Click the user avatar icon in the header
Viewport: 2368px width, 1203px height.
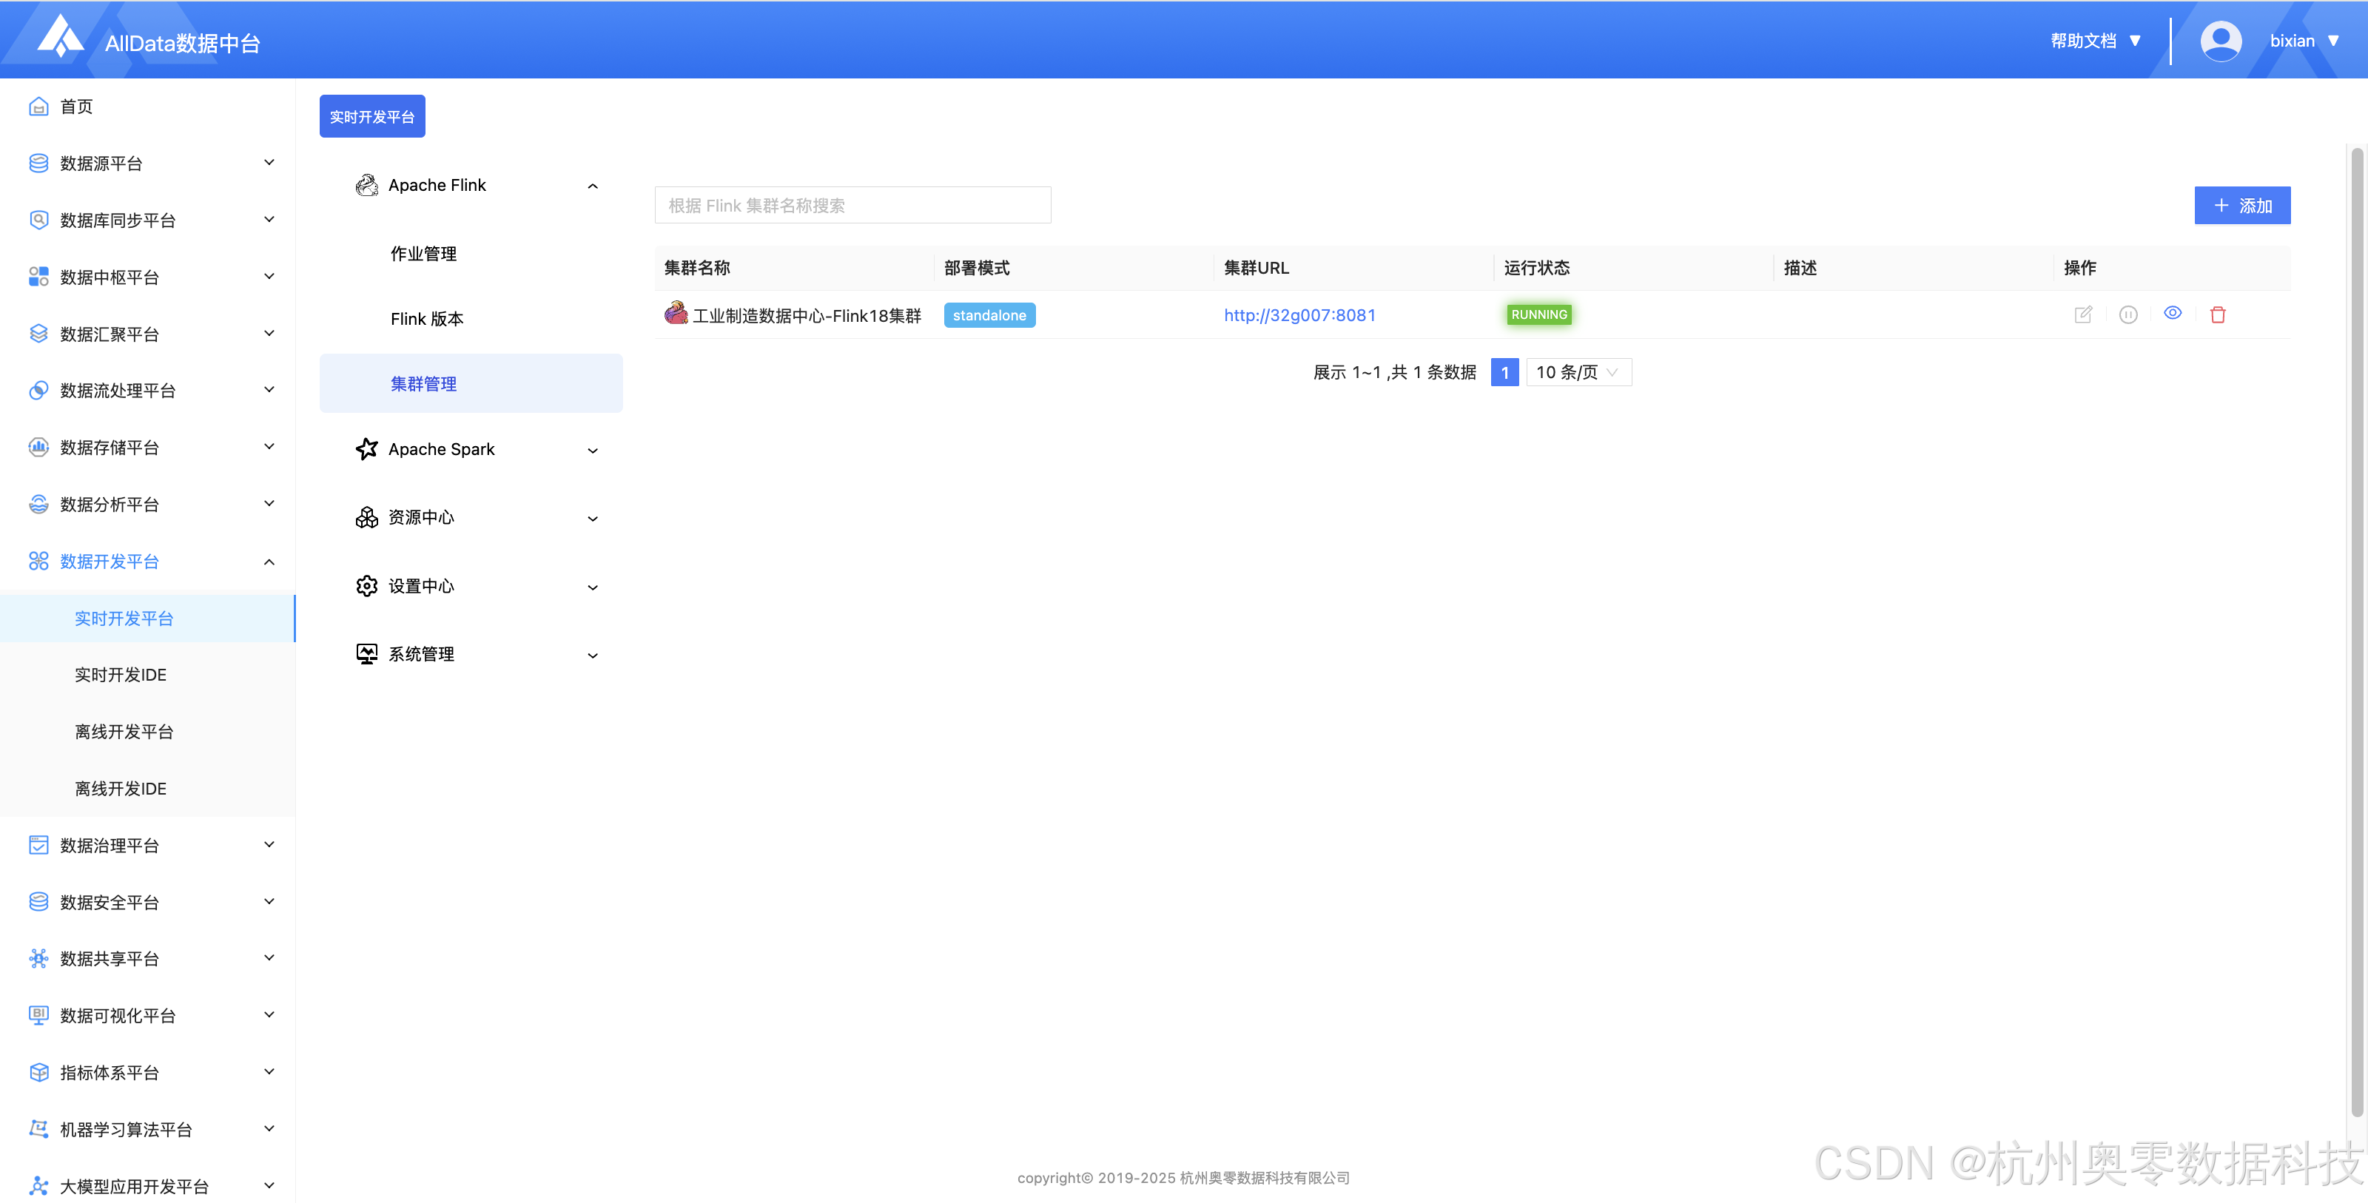pos(2220,41)
